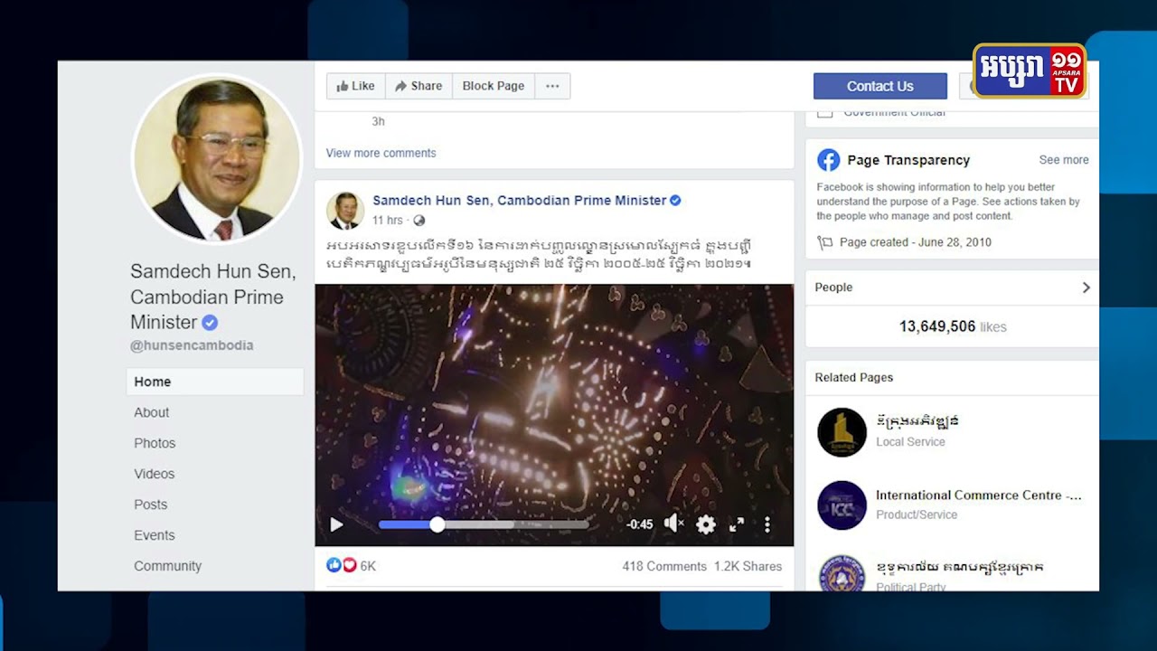The height and width of the screenshot is (651, 1157).
Task: Open the Community section in sidebar
Action: (168, 566)
